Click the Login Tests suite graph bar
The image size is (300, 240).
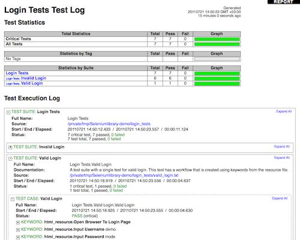pyautogui.click(x=217, y=73)
